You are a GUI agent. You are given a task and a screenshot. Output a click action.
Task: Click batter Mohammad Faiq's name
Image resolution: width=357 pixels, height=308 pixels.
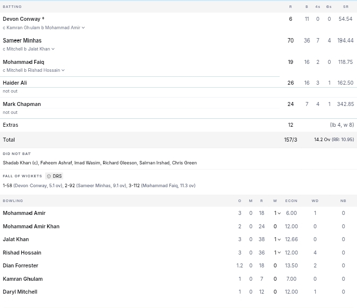click(23, 62)
